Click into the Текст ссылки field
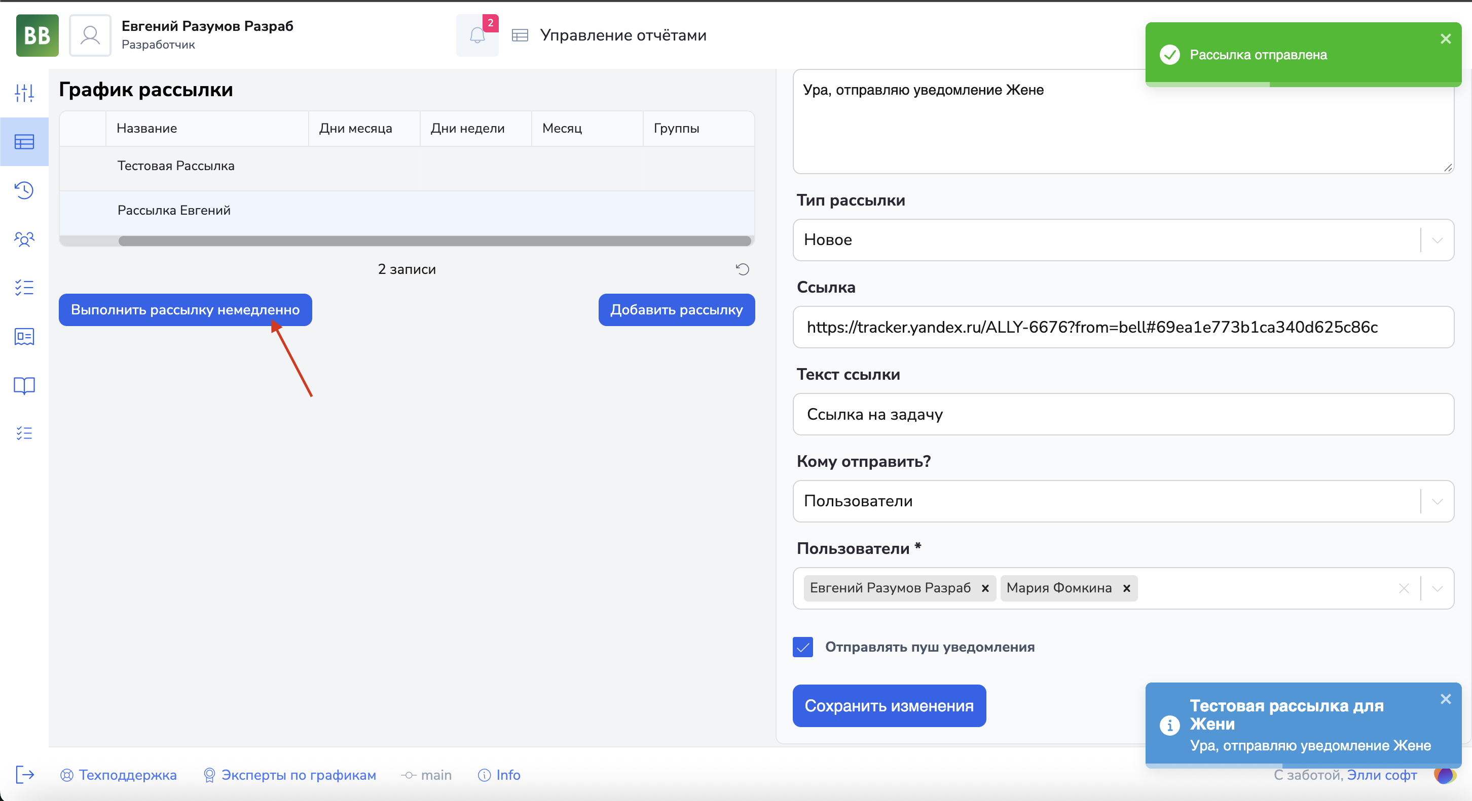Image resolution: width=1472 pixels, height=801 pixels. pyautogui.click(x=1122, y=415)
